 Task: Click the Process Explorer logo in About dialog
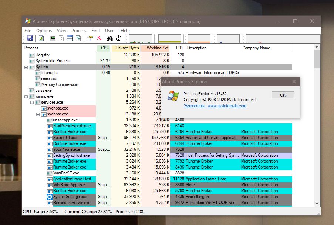point(173,96)
